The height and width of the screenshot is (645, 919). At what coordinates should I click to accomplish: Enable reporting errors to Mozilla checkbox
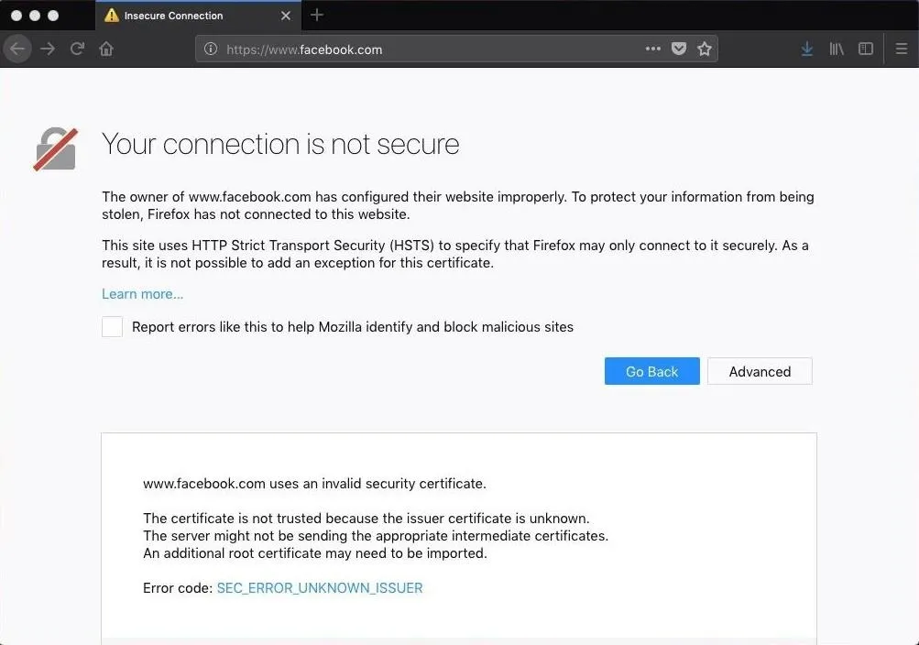pos(112,326)
